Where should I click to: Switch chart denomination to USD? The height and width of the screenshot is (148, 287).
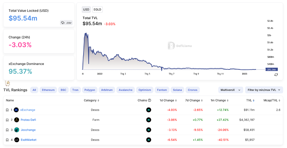[x=86, y=10]
